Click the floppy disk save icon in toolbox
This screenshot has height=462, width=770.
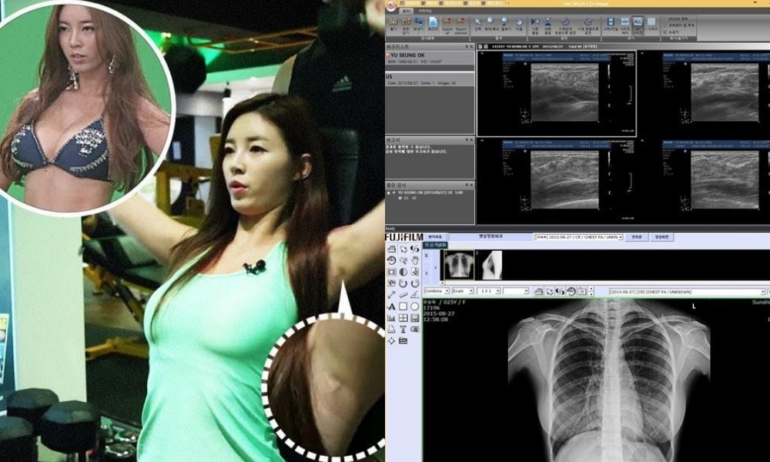(x=414, y=318)
